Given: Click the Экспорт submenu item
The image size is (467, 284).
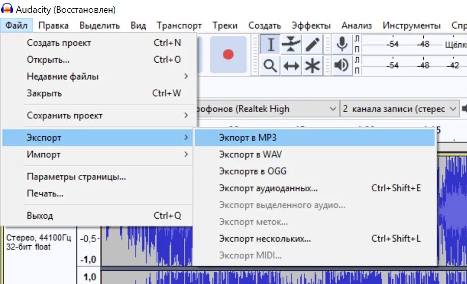Looking at the screenshot, I should (x=99, y=138).
